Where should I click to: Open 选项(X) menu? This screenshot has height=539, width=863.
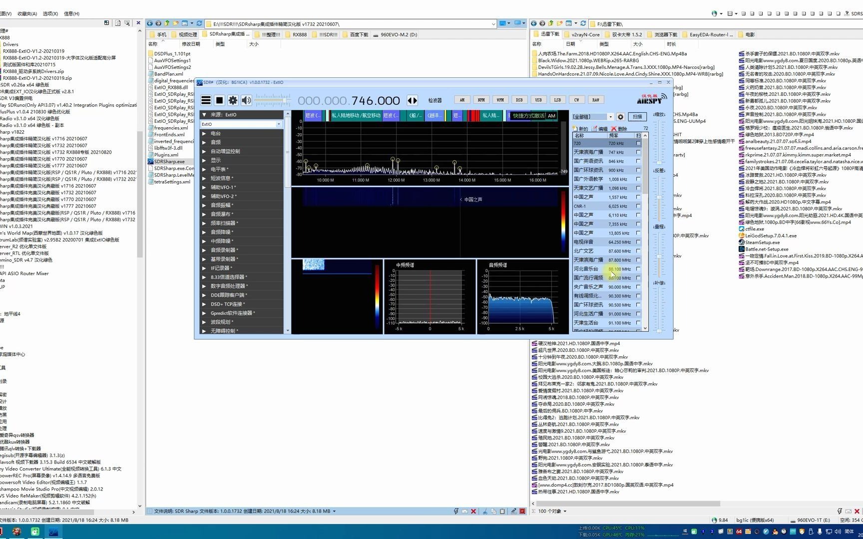coord(50,13)
